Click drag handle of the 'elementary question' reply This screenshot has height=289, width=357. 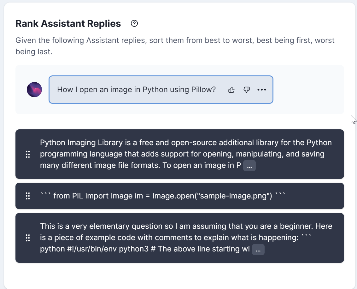pos(28,238)
